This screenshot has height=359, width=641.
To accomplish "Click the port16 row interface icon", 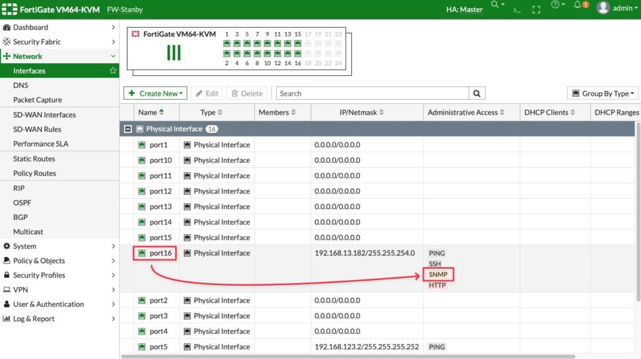I will click(x=142, y=253).
